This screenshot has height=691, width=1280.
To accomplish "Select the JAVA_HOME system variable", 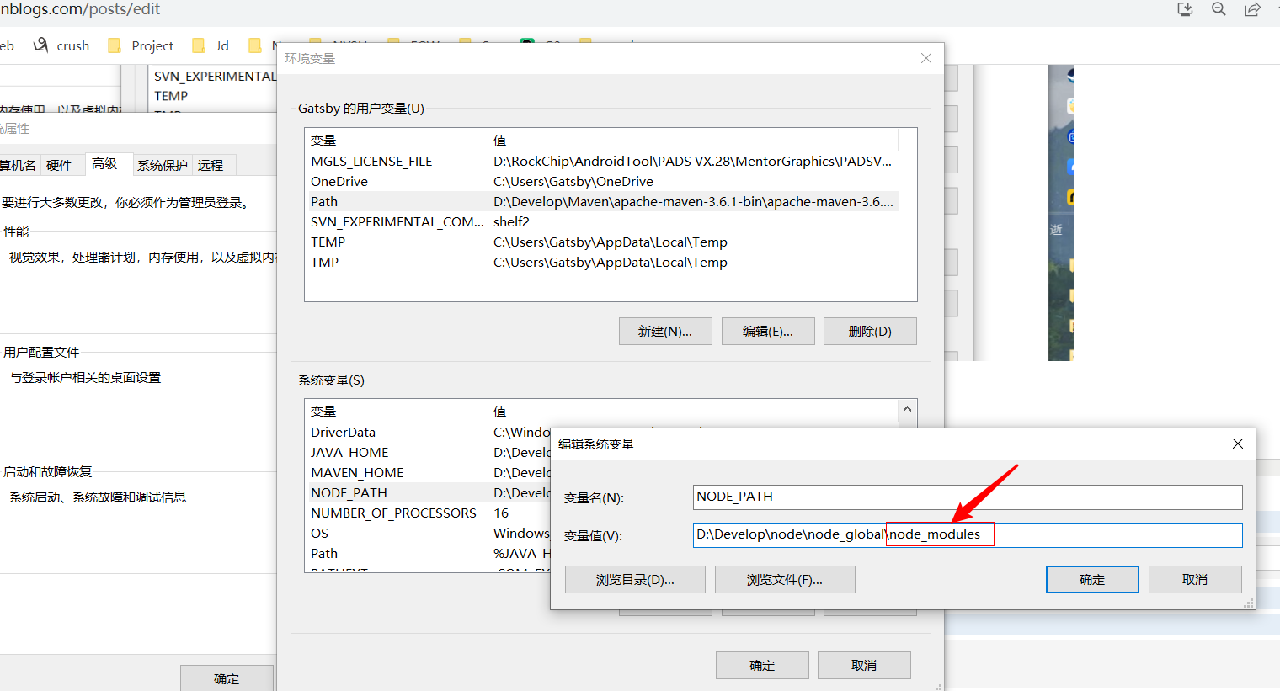I will [349, 452].
